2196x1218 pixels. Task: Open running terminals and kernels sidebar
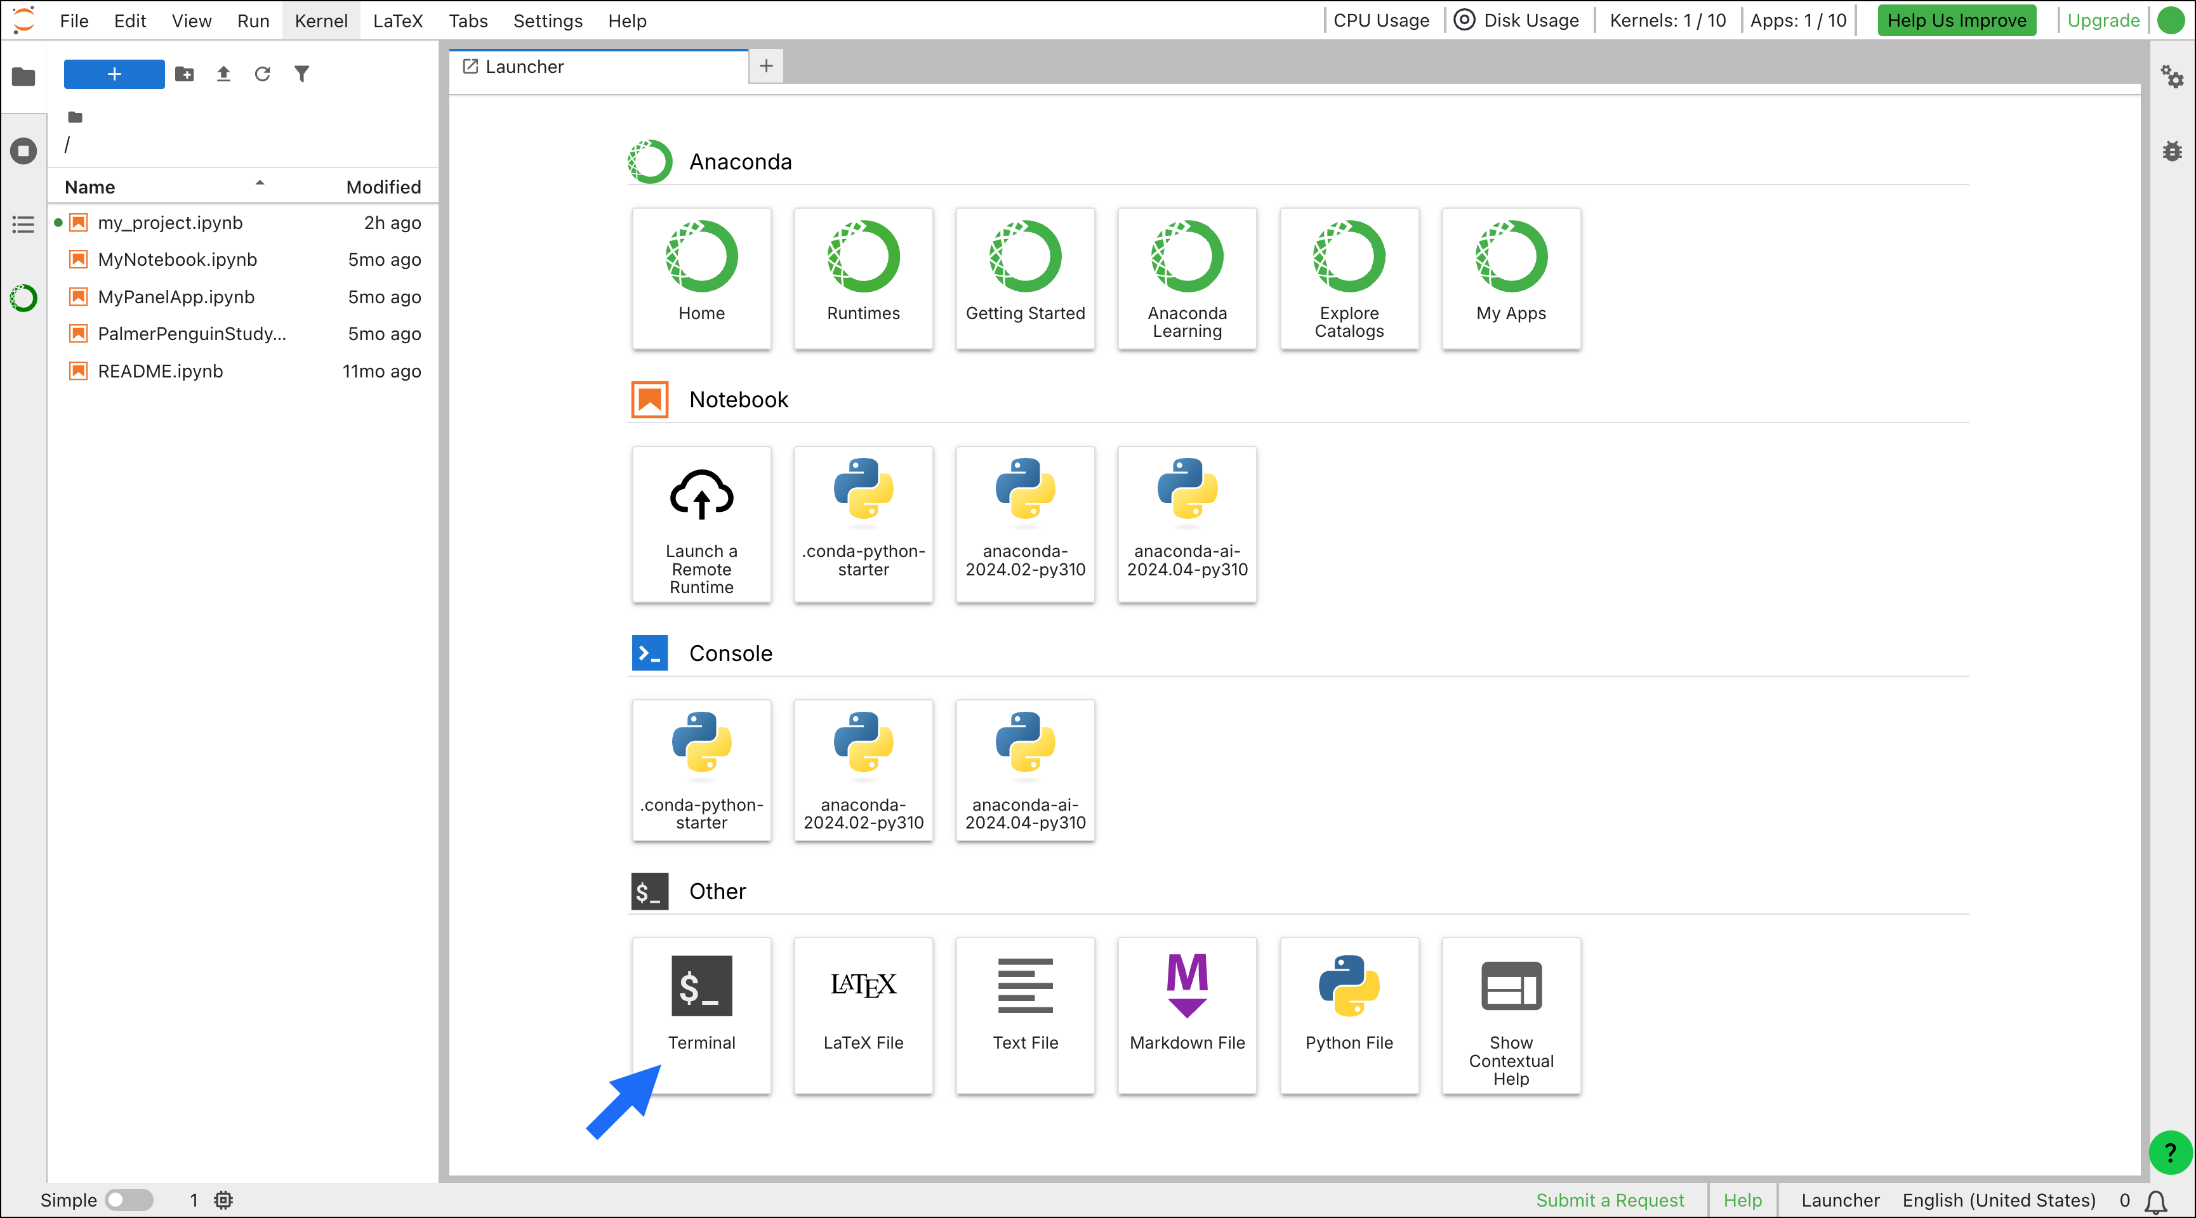[23, 151]
